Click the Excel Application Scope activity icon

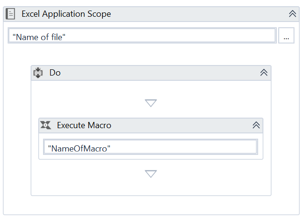click(11, 14)
